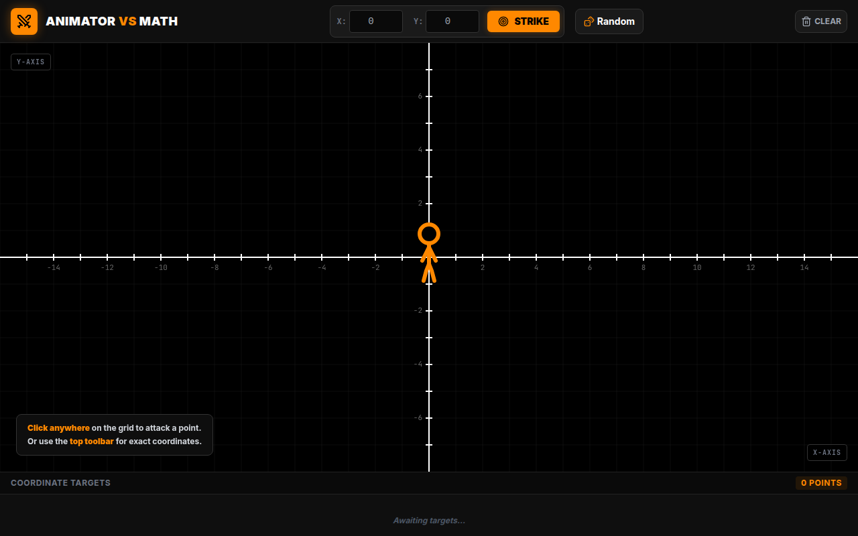Click the COORDINATE TARGETS panel header

[x=60, y=483]
